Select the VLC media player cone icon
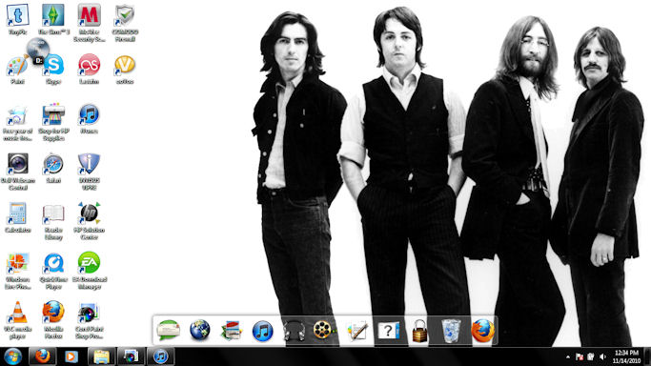 [18, 319]
